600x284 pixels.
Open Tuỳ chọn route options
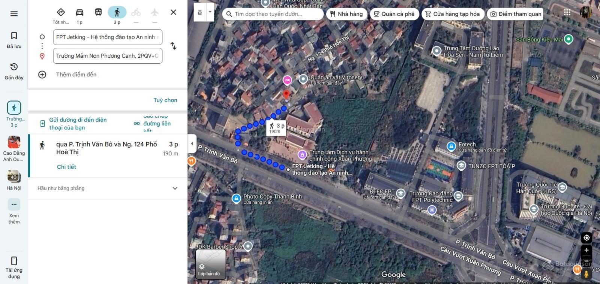pos(165,100)
